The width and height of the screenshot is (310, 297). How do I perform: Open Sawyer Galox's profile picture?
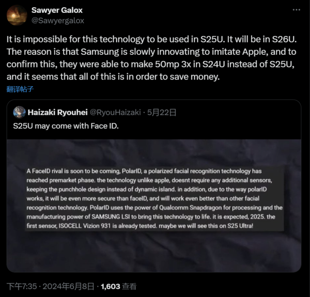(17, 15)
